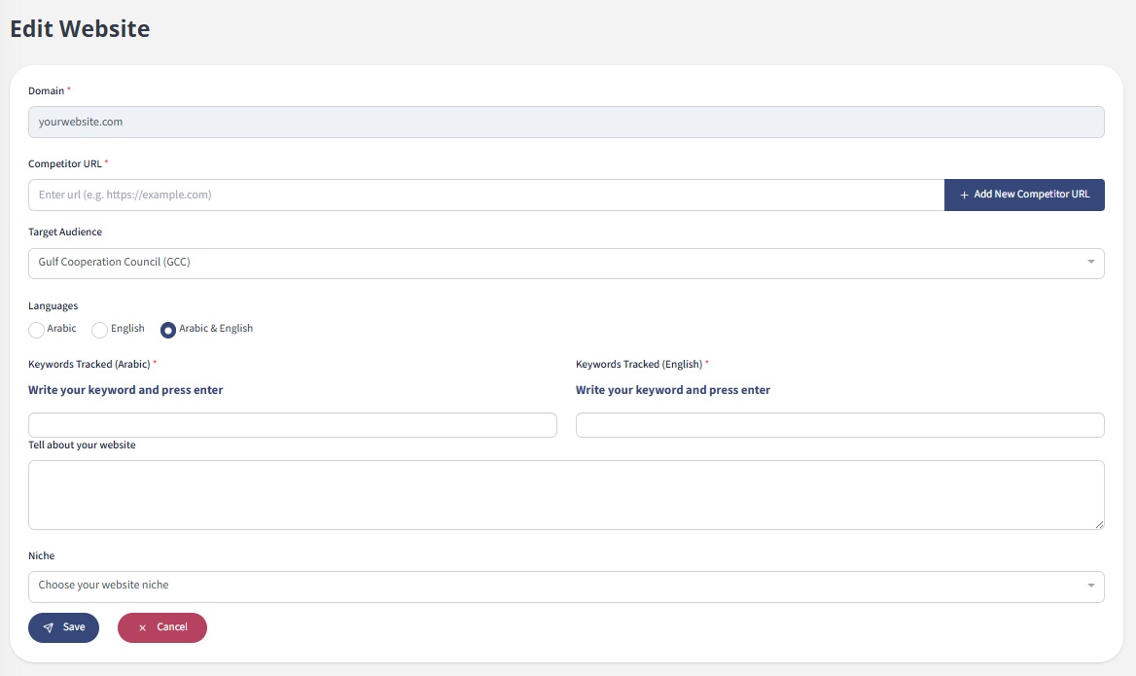The image size is (1136, 676).
Task: Click the Domain field showing yourwebsite.com
Action: click(x=564, y=122)
